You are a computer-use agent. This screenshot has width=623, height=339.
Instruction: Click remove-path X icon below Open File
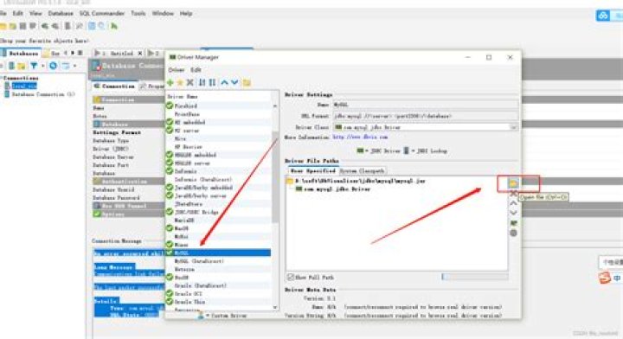(x=513, y=194)
